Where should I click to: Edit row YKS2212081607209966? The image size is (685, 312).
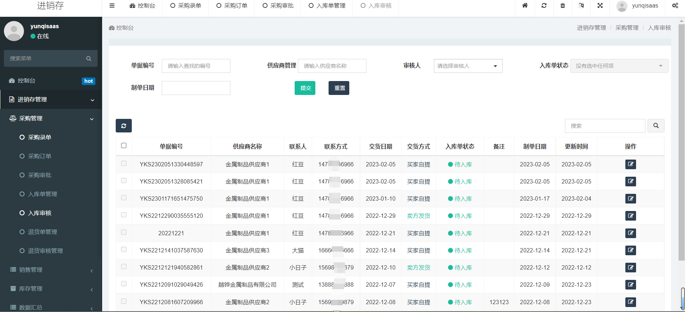630,302
